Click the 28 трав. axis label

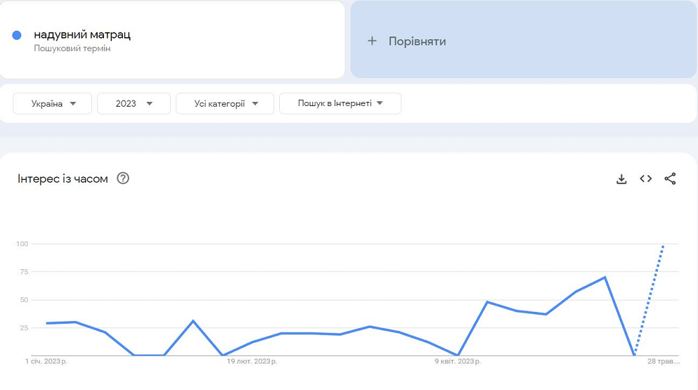[663, 361]
